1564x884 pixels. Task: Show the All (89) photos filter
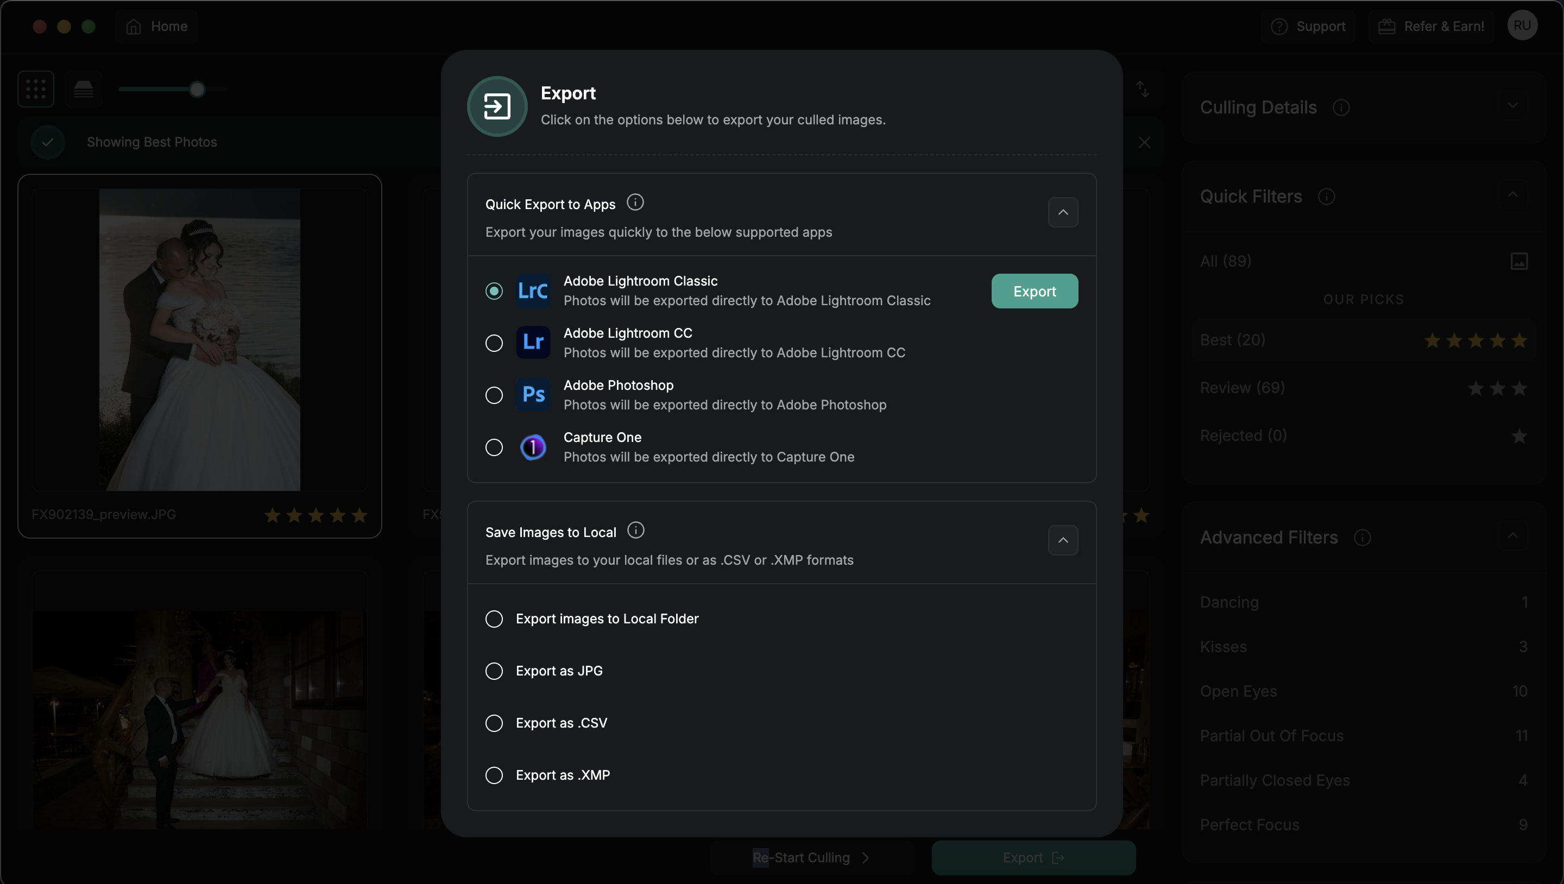tap(1364, 261)
